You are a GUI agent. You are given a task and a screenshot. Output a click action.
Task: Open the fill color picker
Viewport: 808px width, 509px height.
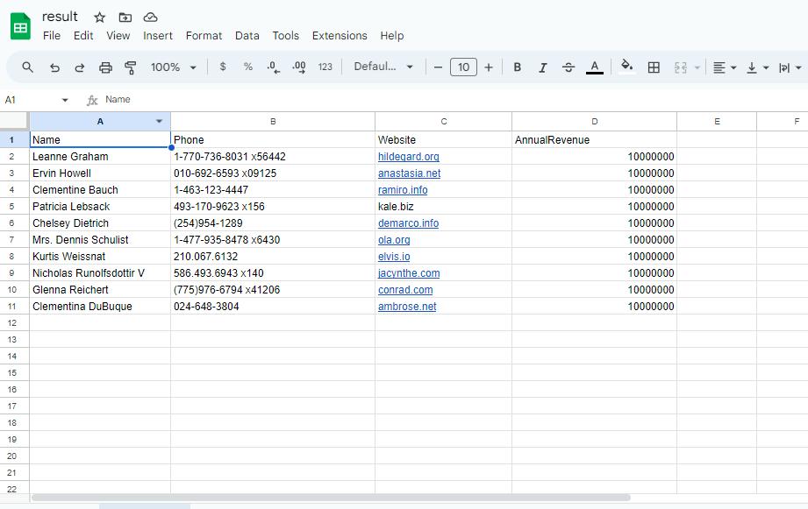coord(626,67)
